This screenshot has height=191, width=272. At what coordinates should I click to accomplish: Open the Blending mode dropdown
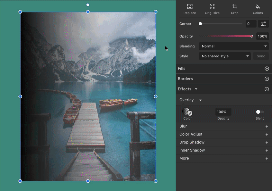[x=234, y=46]
